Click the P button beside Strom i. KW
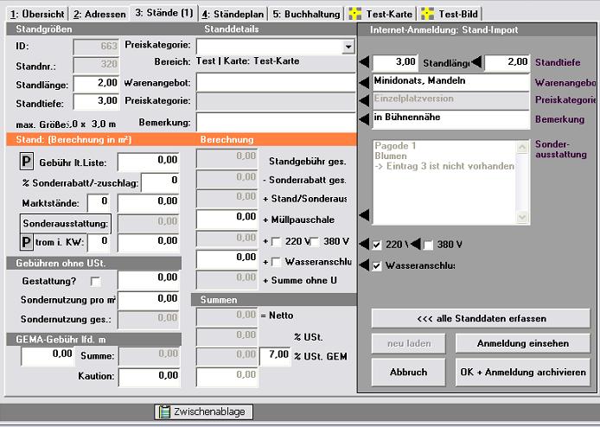This screenshot has height=427, width=600. pos(27,242)
